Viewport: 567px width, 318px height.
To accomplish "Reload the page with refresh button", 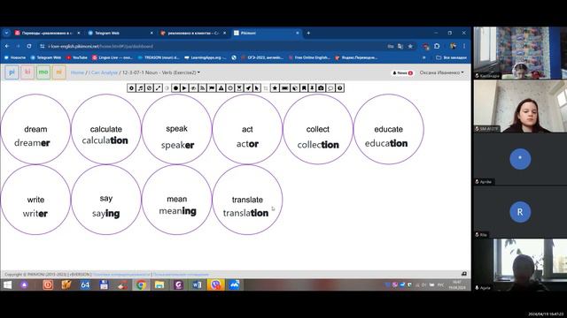I will 29,46.
